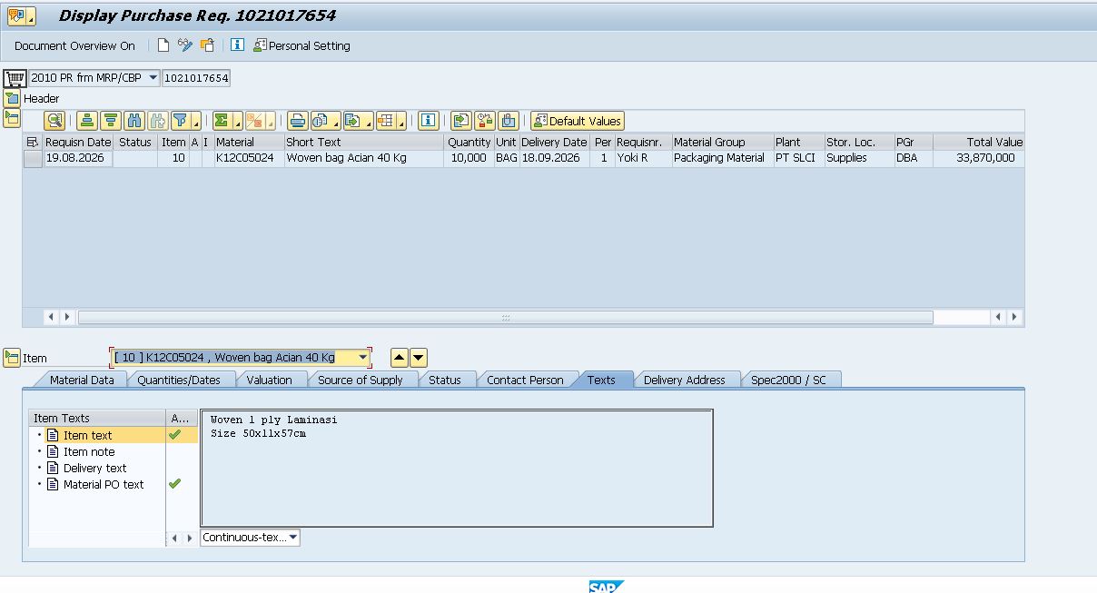Viewport: 1097px width, 593px height.
Task: Sort items in descending order
Action: (x=111, y=121)
